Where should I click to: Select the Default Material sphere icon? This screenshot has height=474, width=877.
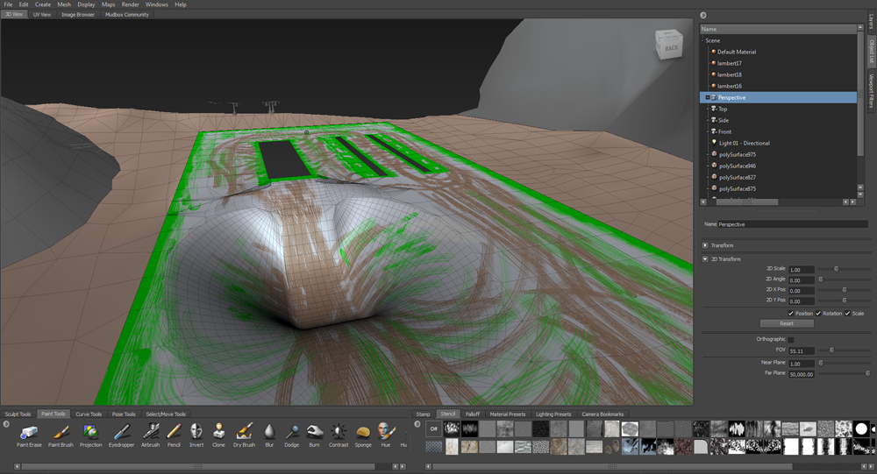[714, 52]
